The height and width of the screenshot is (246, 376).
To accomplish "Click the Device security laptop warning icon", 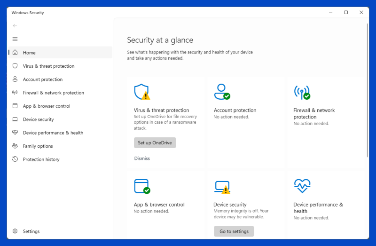I will click(x=222, y=187).
